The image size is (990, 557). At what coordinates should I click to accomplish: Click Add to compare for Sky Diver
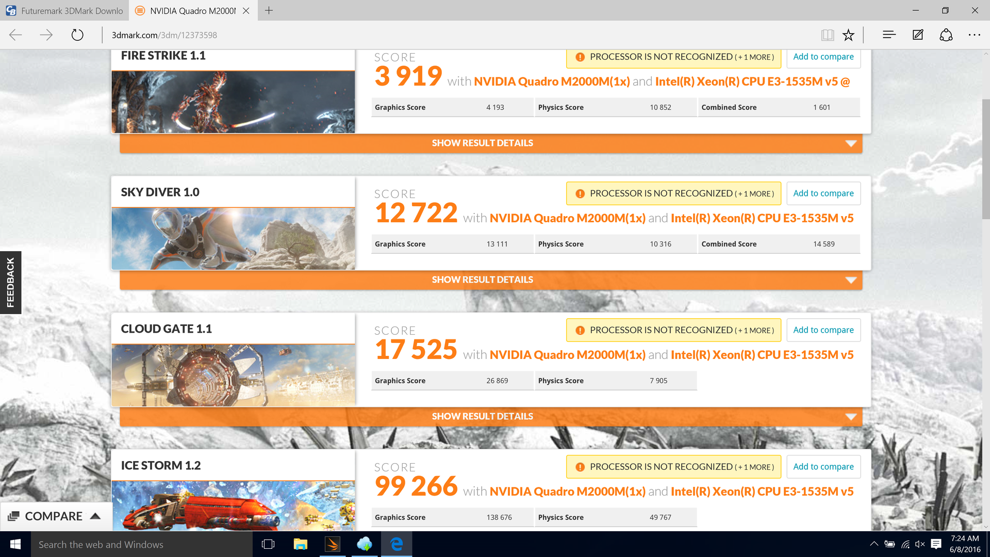823,193
